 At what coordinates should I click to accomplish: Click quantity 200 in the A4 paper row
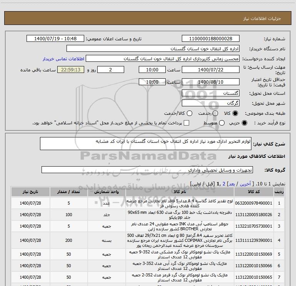point(69,240)
